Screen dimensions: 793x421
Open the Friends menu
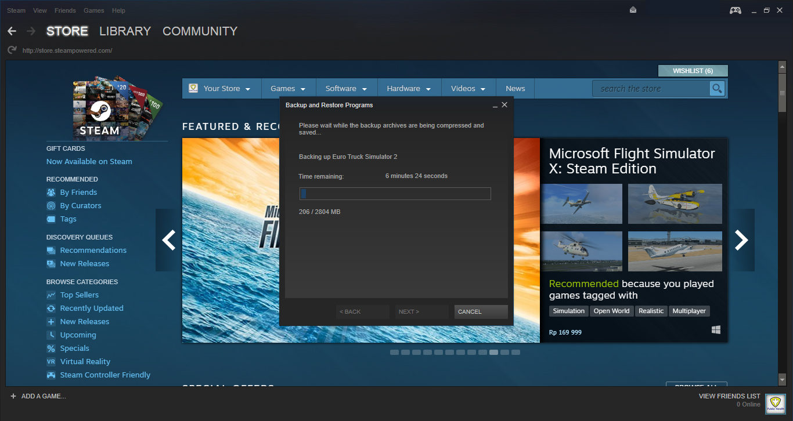point(65,10)
